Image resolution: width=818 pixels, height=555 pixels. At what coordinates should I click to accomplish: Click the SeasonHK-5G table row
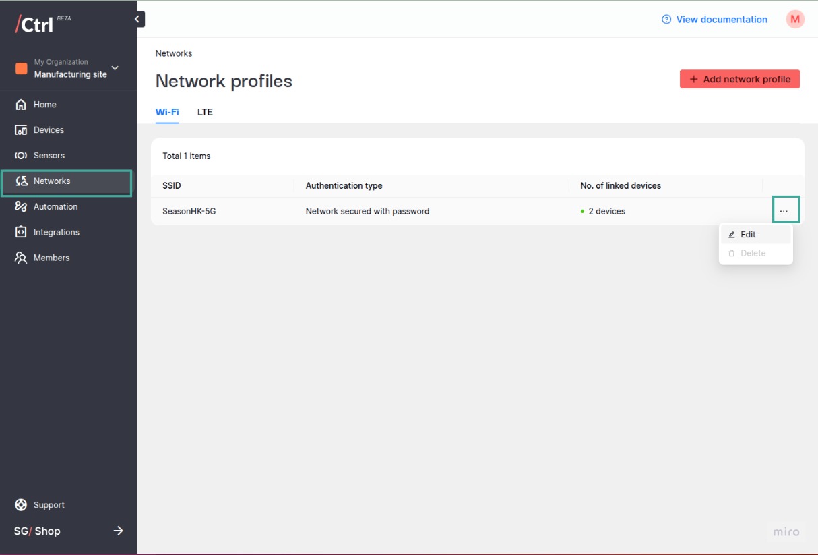(x=478, y=211)
